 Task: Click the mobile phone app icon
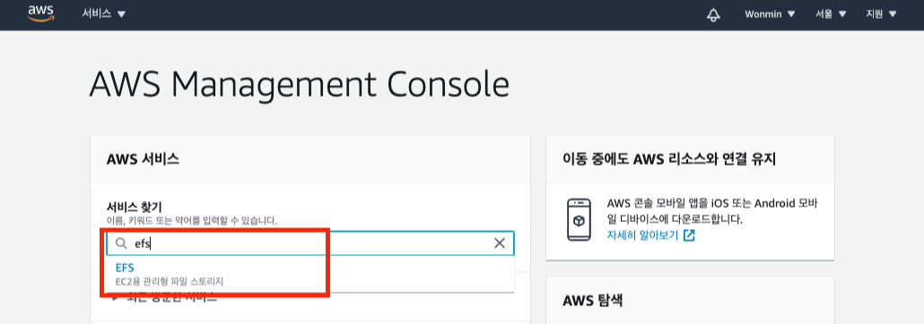(579, 220)
